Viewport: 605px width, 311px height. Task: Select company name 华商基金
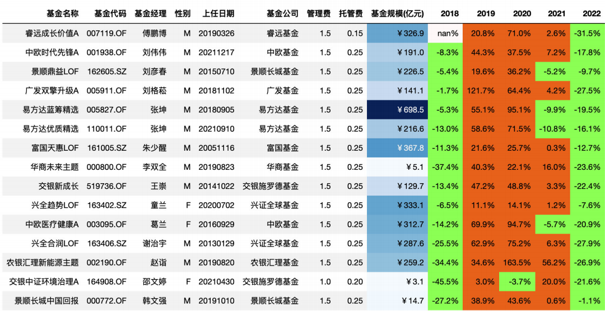pyautogui.click(x=282, y=167)
